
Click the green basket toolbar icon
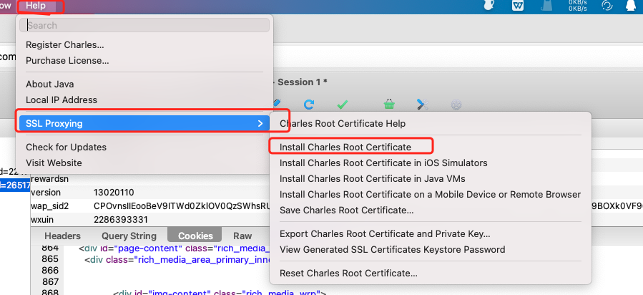[389, 105]
